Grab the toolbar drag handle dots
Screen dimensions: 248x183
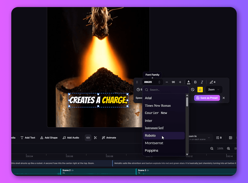pyautogui.click(x=137, y=82)
